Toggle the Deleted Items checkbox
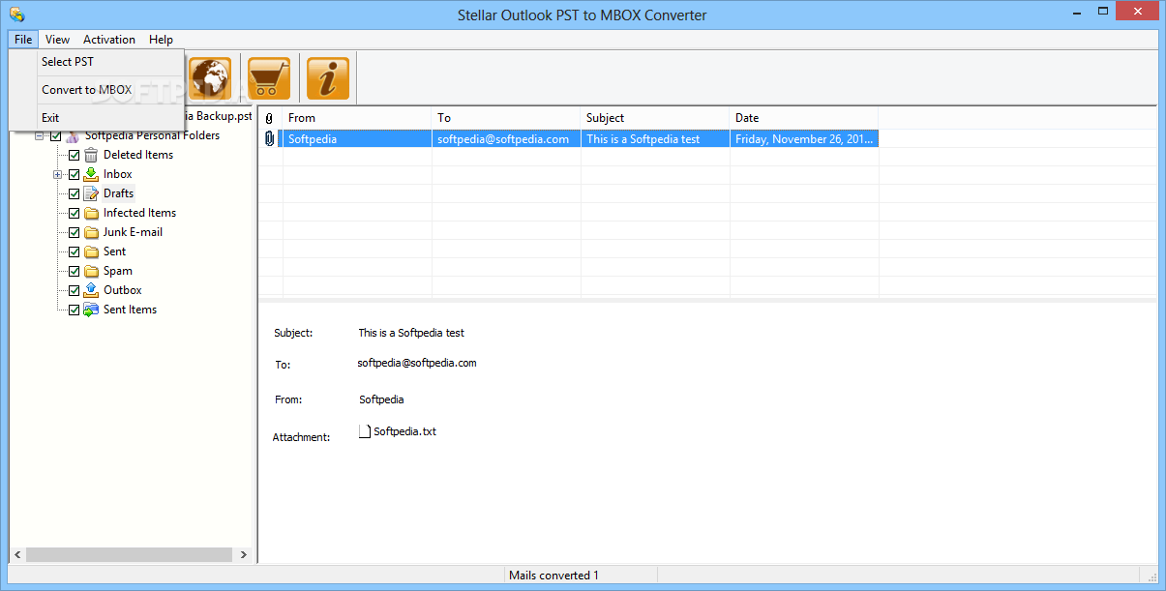Image resolution: width=1166 pixels, height=591 pixels. (x=74, y=155)
